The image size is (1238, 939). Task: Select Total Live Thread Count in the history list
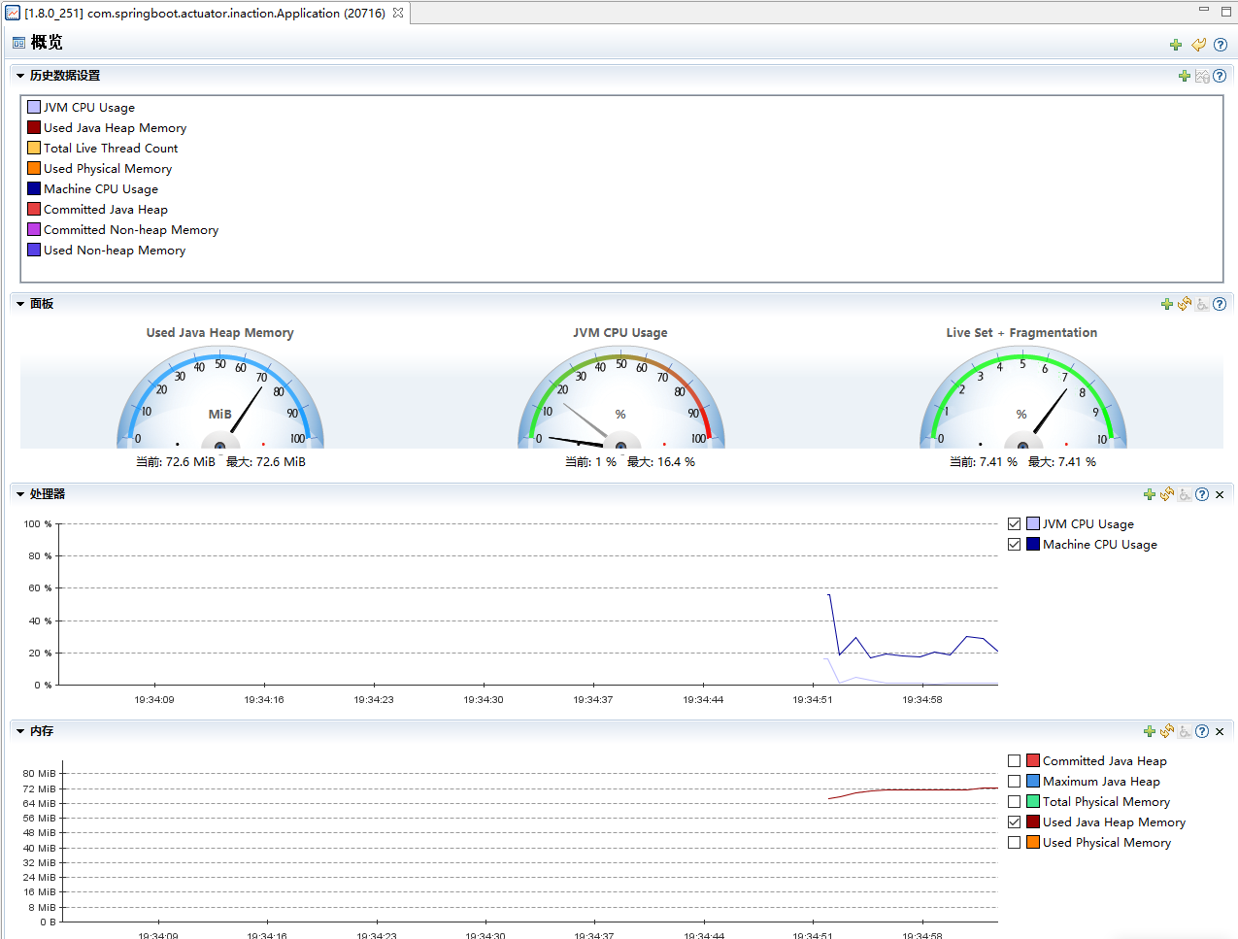(110, 148)
